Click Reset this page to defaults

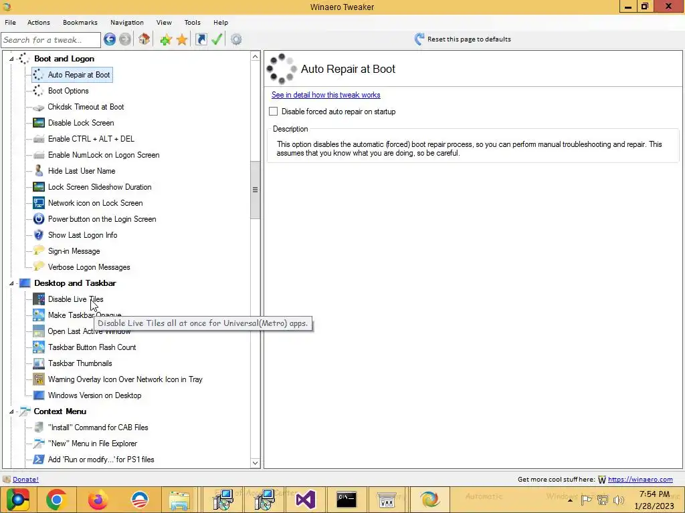click(x=463, y=39)
